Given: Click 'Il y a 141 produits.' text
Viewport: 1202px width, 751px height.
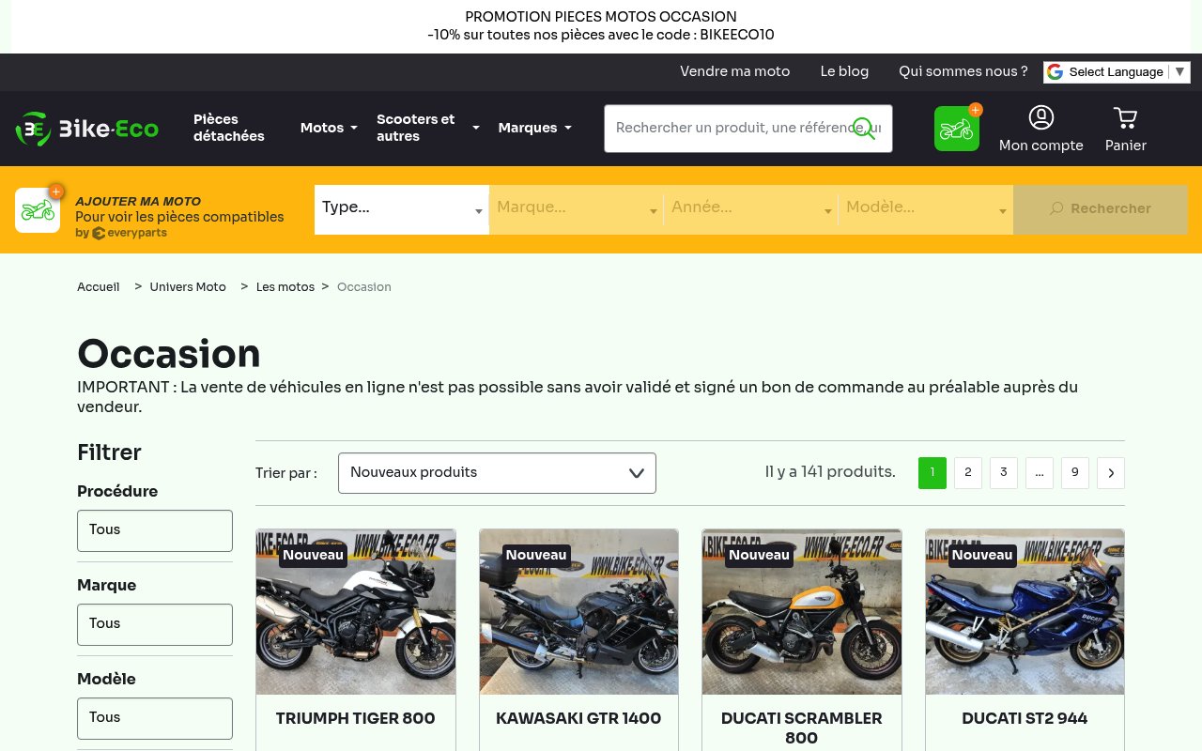Looking at the screenshot, I should (x=830, y=472).
